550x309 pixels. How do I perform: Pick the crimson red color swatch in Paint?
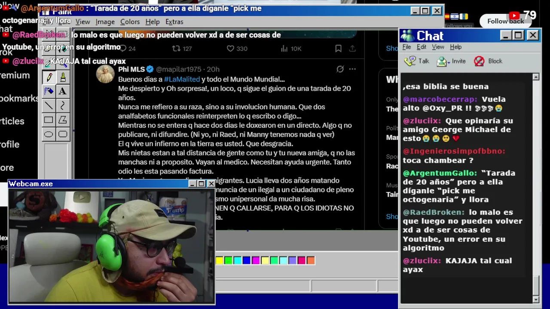point(302,260)
